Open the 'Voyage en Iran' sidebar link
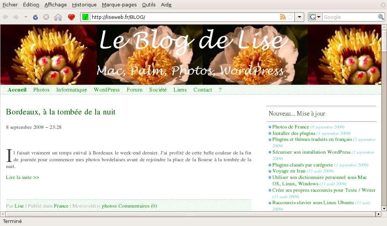The image size is (387, 226). 289,171
